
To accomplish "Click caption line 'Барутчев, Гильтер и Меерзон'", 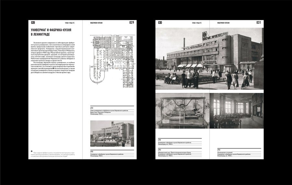I will point(100,112).
